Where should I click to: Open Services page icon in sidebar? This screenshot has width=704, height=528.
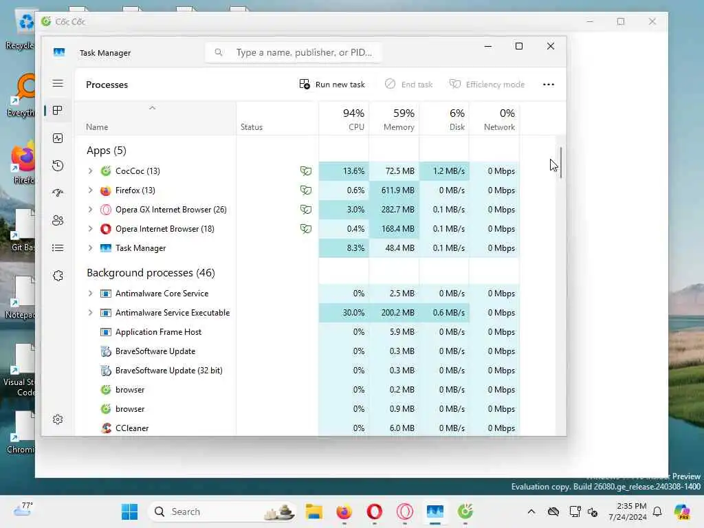pos(58,275)
